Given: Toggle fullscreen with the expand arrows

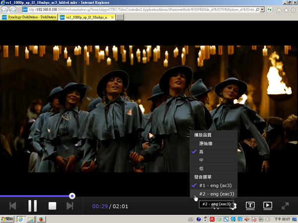Looking at the screenshot, I should pos(285,206).
